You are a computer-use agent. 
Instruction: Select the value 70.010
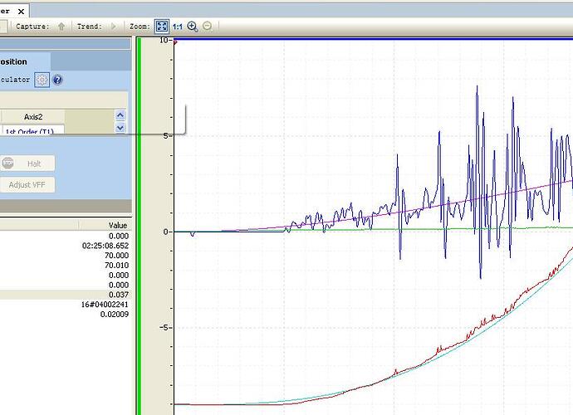[x=116, y=266]
